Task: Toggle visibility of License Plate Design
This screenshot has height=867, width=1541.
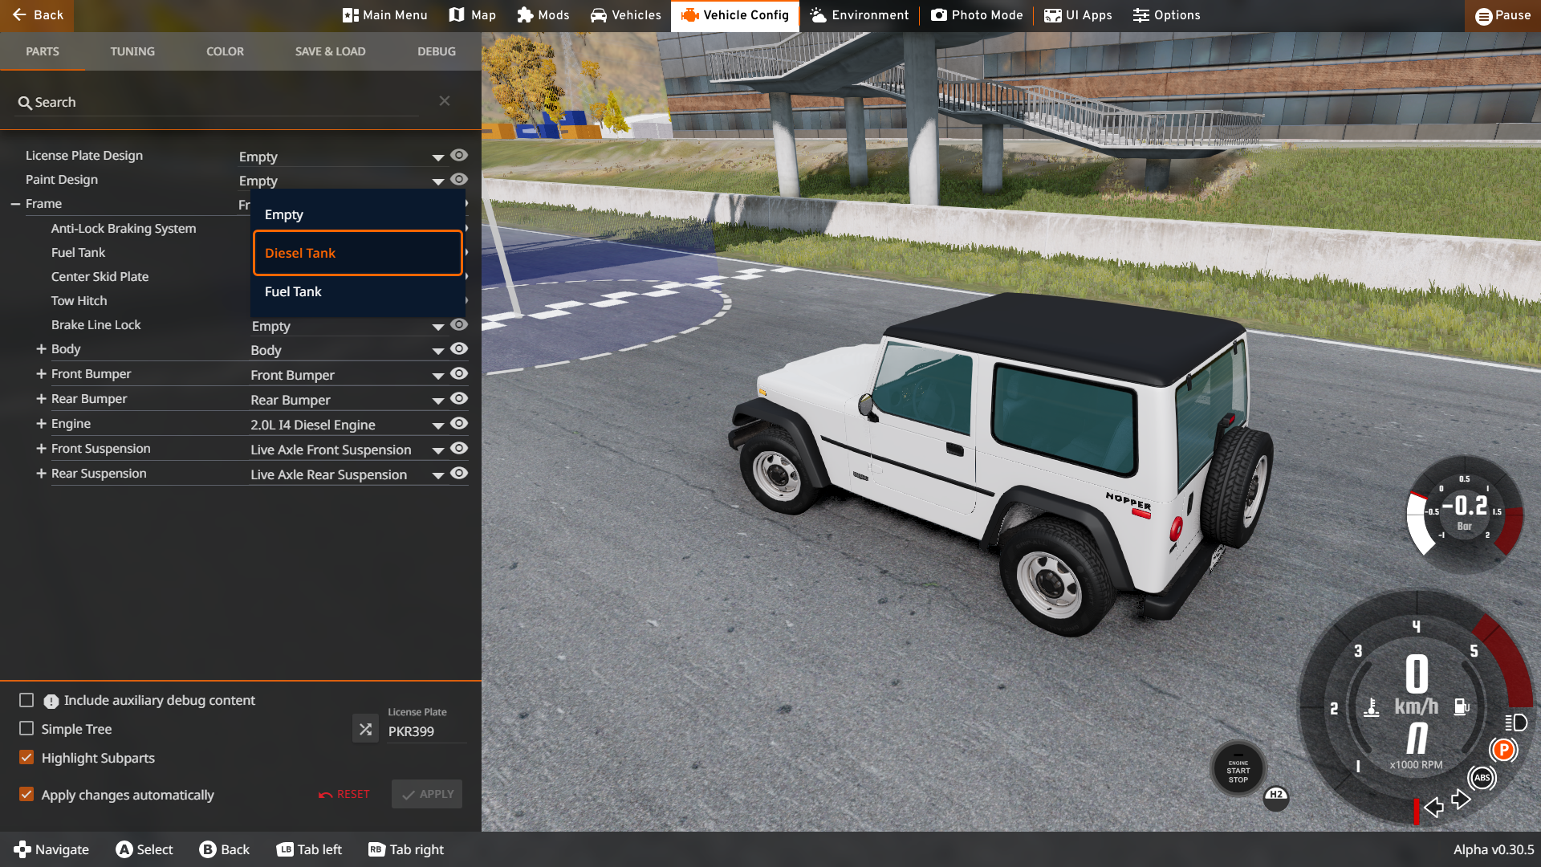Action: tap(459, 156)
